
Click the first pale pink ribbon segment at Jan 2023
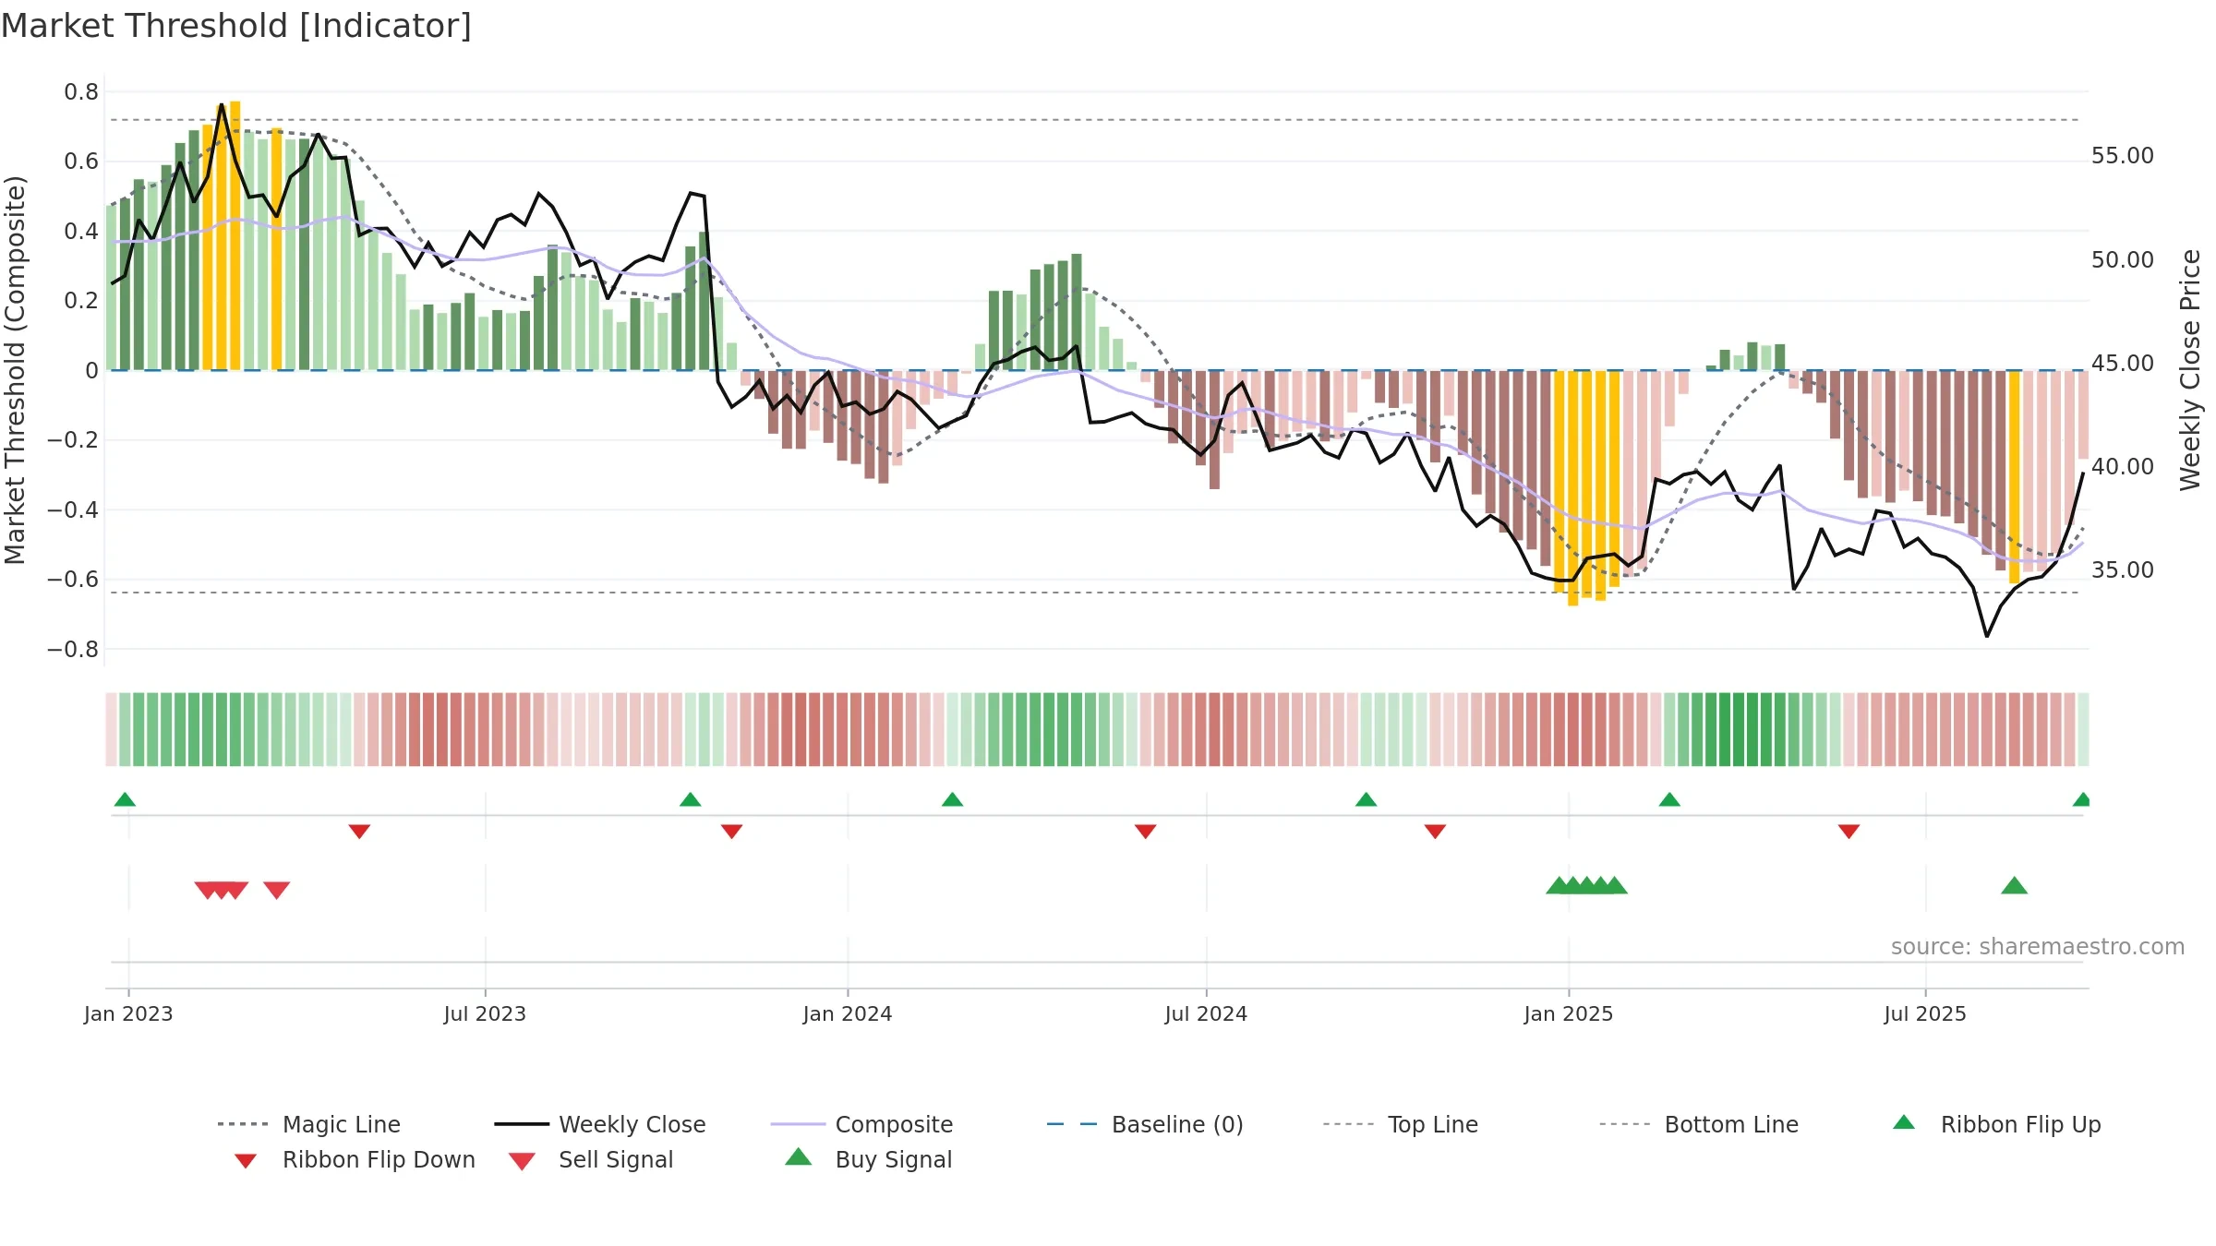tap(111, 729)
